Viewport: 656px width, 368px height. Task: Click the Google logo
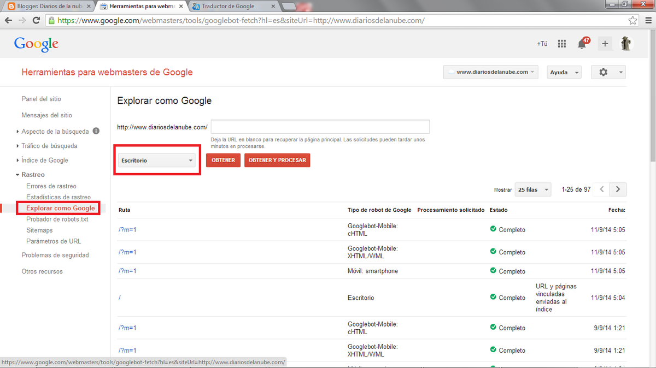pos(36,44)
